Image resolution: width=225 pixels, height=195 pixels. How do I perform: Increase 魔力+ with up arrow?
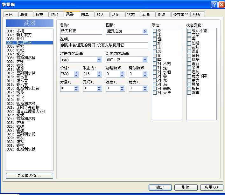point(145,87)
